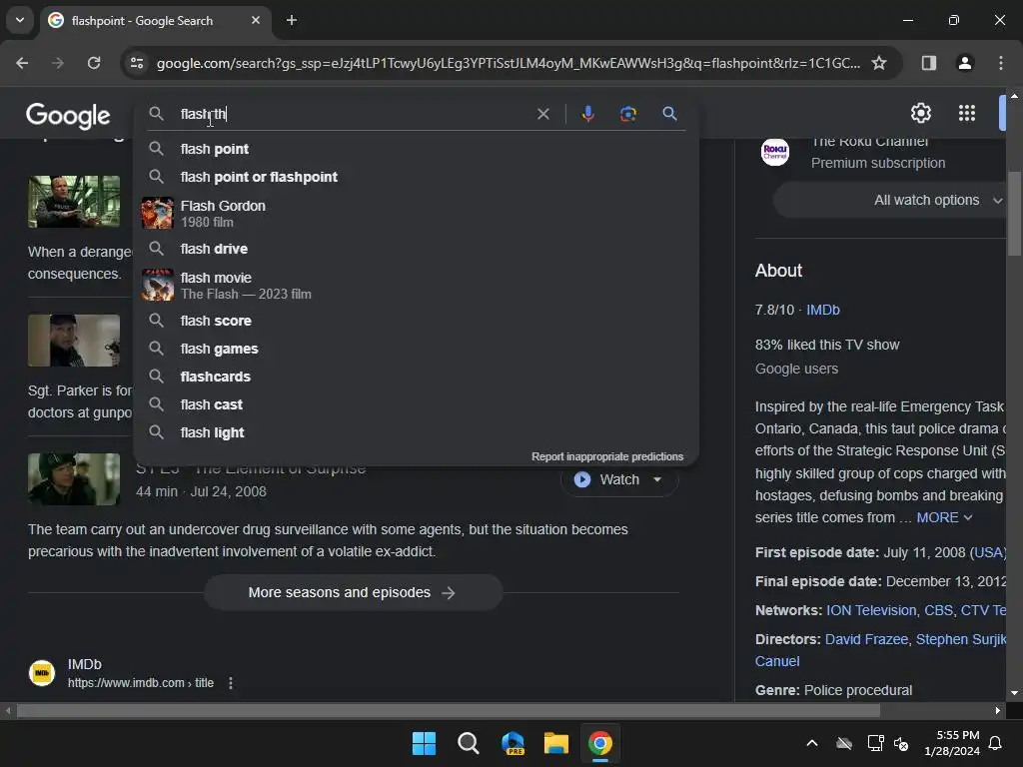
Task: Click the display/network tray icon
Action: point(875,743)
